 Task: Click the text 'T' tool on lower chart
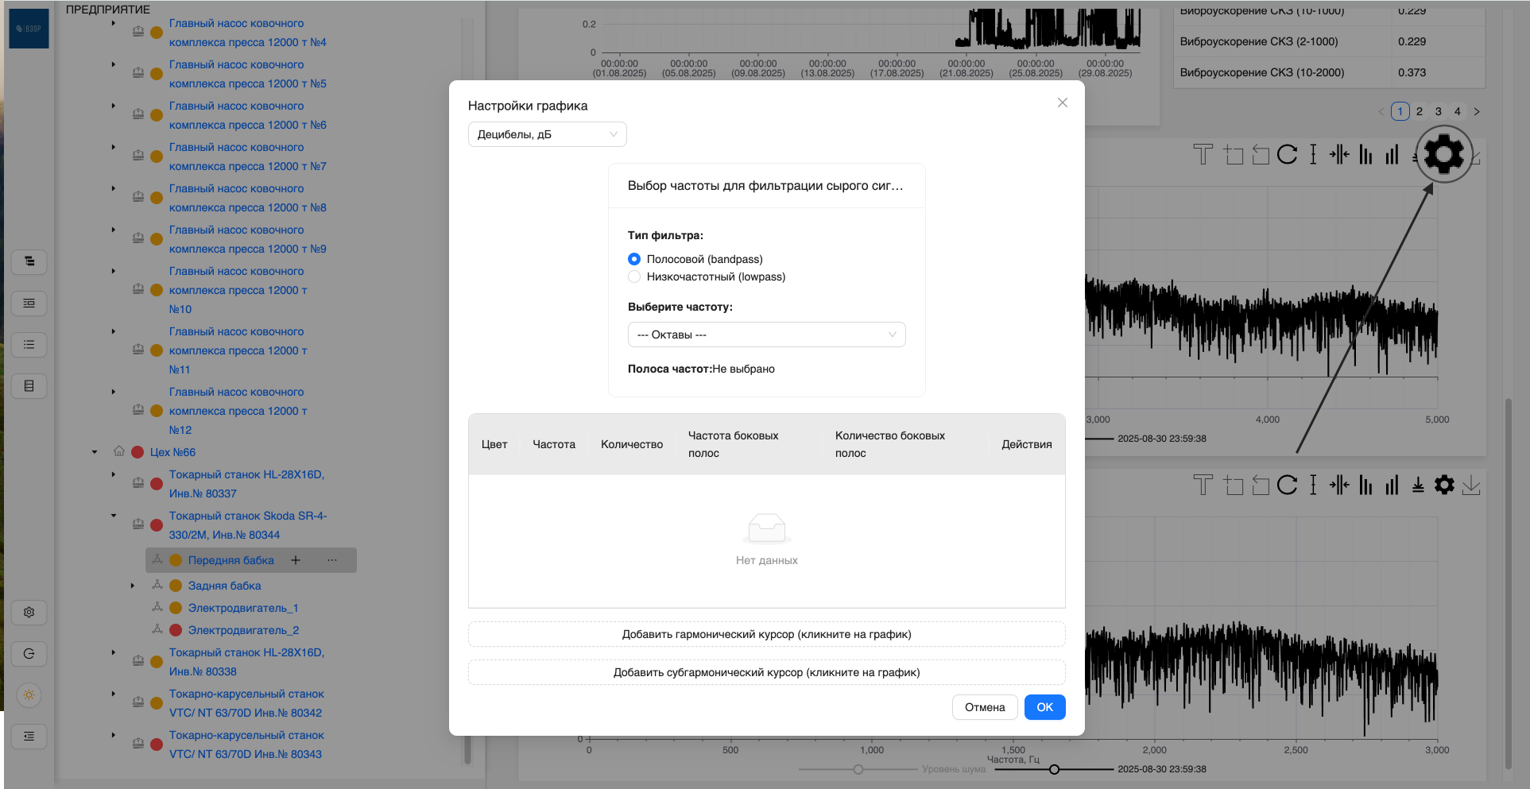(1203, 485)
